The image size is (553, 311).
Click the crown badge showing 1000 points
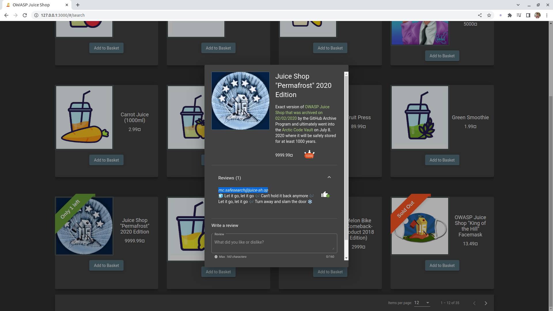tap(309, 154)
